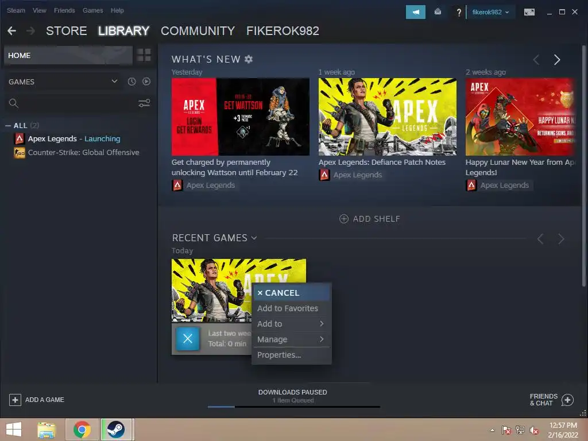Go to previous What's New items
This screenshot has width=588, height=441.
point(536,60)
